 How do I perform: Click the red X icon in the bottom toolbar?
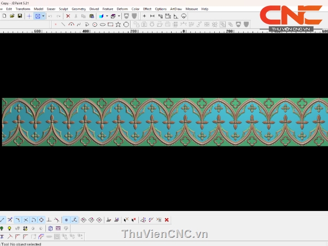tap(167, 220)
